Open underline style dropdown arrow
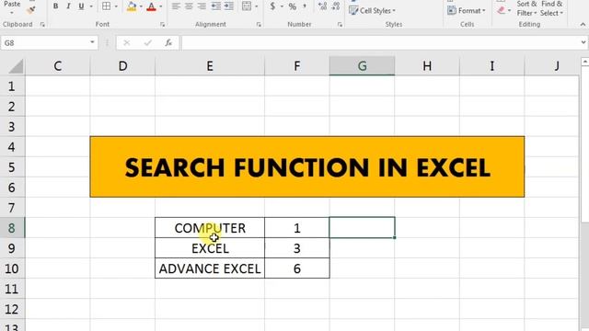This screenshot has height=331, width=589. point(91,6)
